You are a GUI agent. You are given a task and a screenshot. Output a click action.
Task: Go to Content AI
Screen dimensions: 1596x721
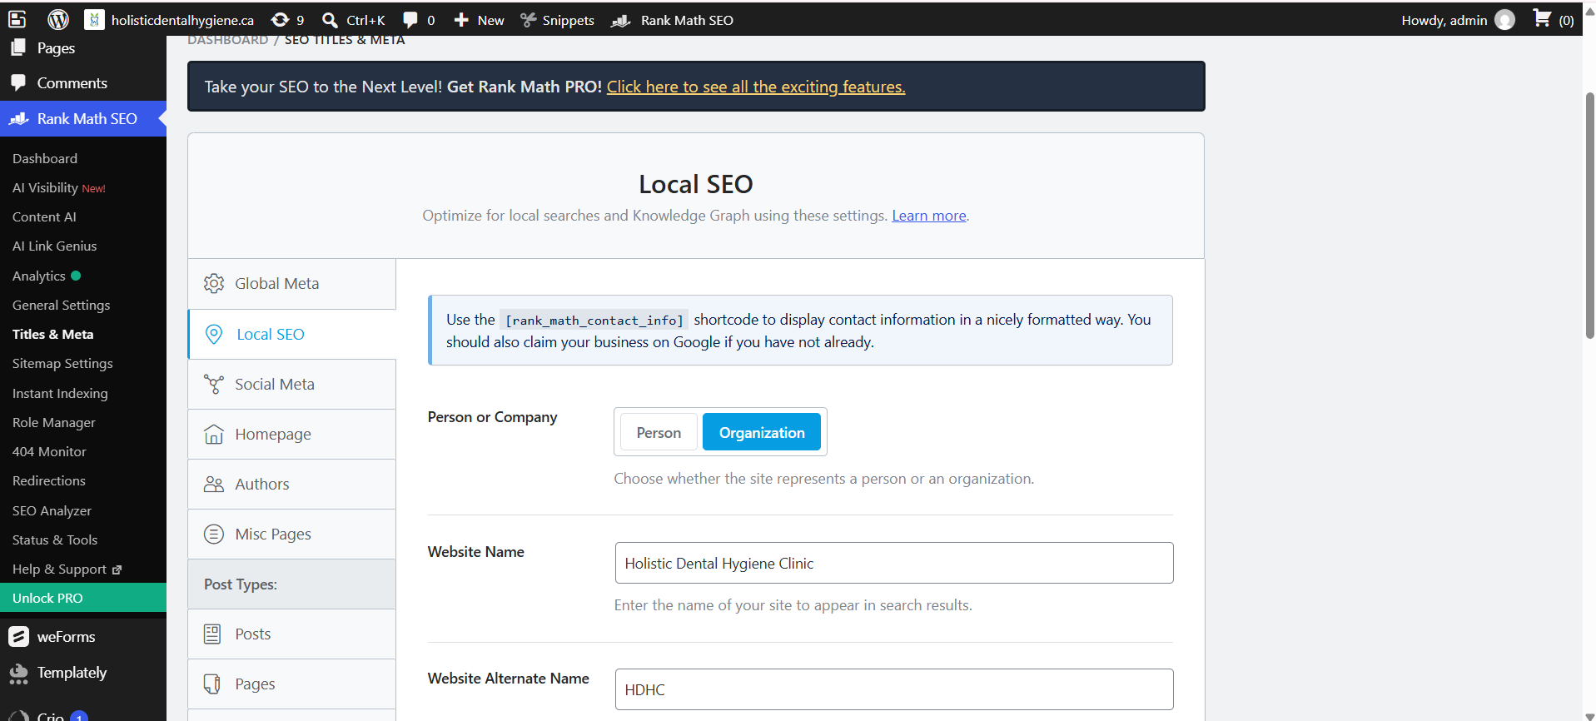[44, 216]
